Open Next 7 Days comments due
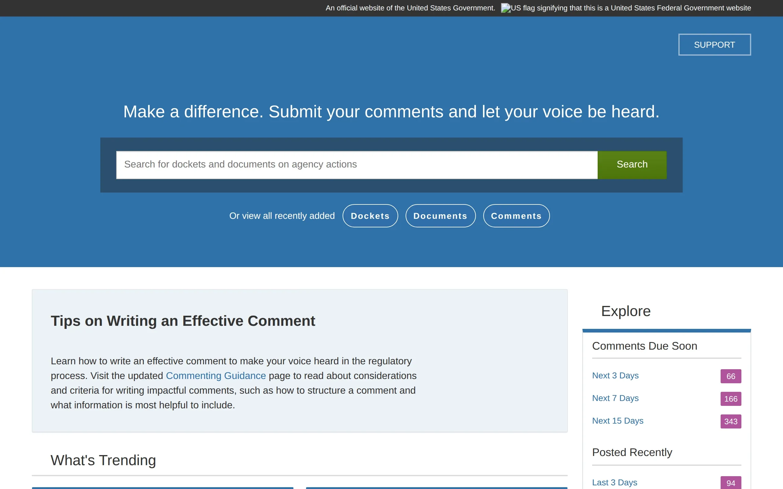783x489 pixels. (x=615, y=398)
